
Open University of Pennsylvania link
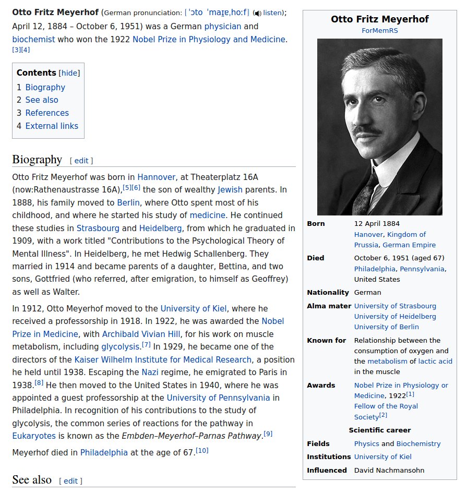(218, 398)
